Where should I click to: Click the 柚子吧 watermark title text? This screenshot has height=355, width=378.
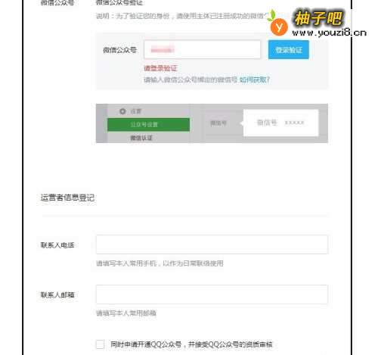[318, 18]
